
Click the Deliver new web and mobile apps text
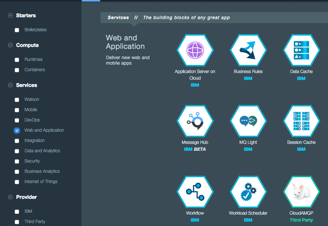[128, 60]
